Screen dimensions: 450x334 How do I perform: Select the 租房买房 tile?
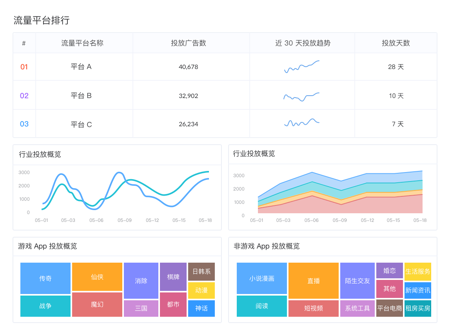coord(418,309)
